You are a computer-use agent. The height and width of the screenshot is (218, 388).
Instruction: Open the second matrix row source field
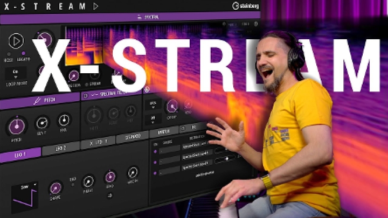pyautogui.click(x=169, y=160)
